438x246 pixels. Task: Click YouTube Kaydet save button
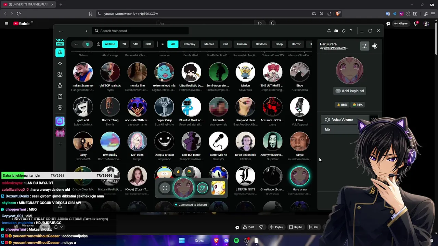[x=296, y=227]
